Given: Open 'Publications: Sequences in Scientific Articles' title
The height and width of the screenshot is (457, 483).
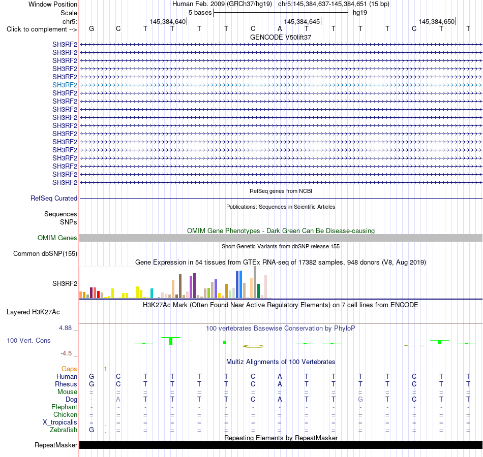Looking at the screenshot, I should tap(281, 207).
